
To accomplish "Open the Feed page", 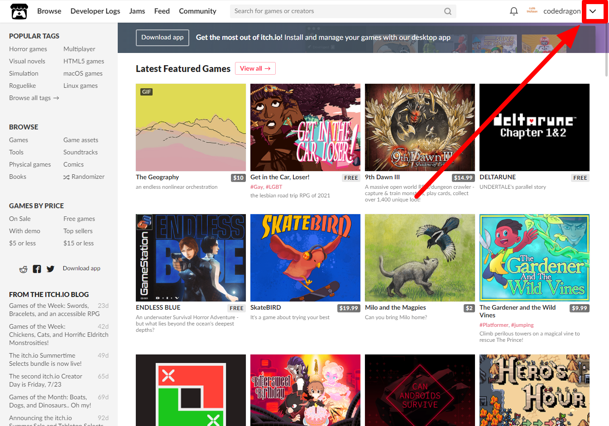I will [x=162, y=11].
